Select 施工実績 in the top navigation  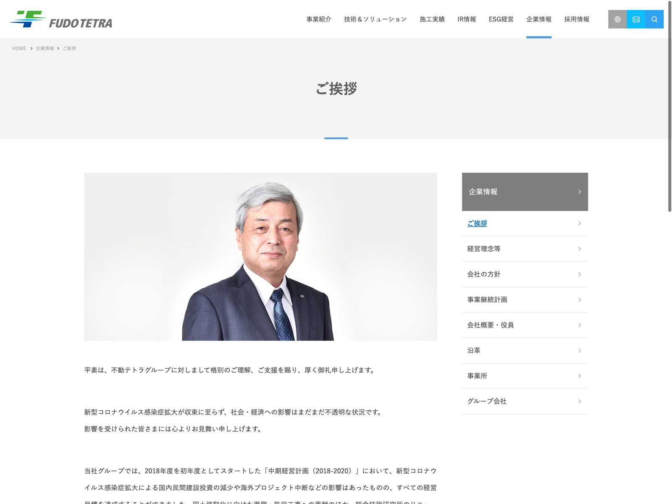pyautogui.click(x=432, y=19)
